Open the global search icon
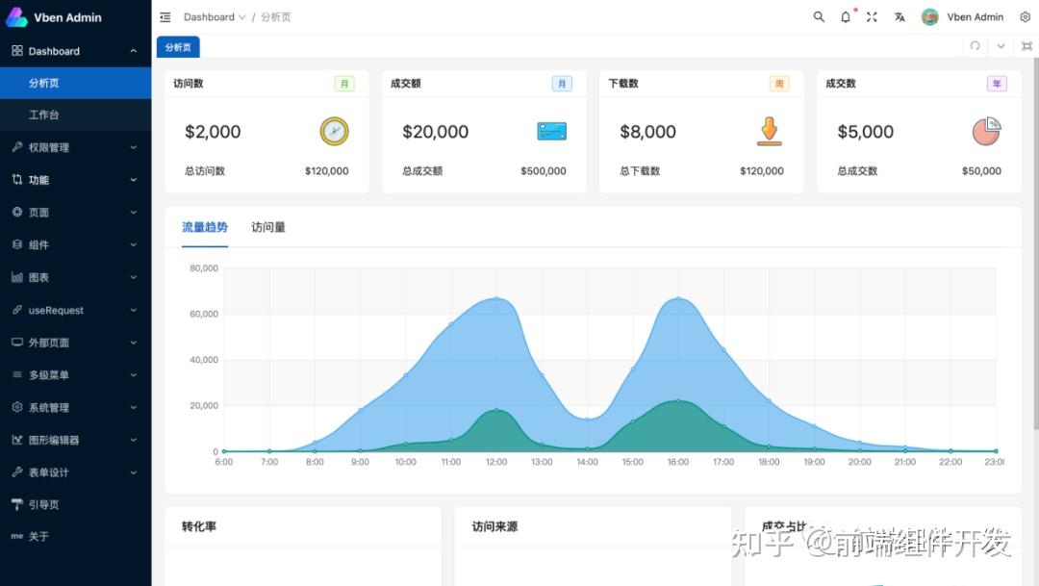Screen dimensions: 1039x586 pyautogui.click(x=819, y=16)
